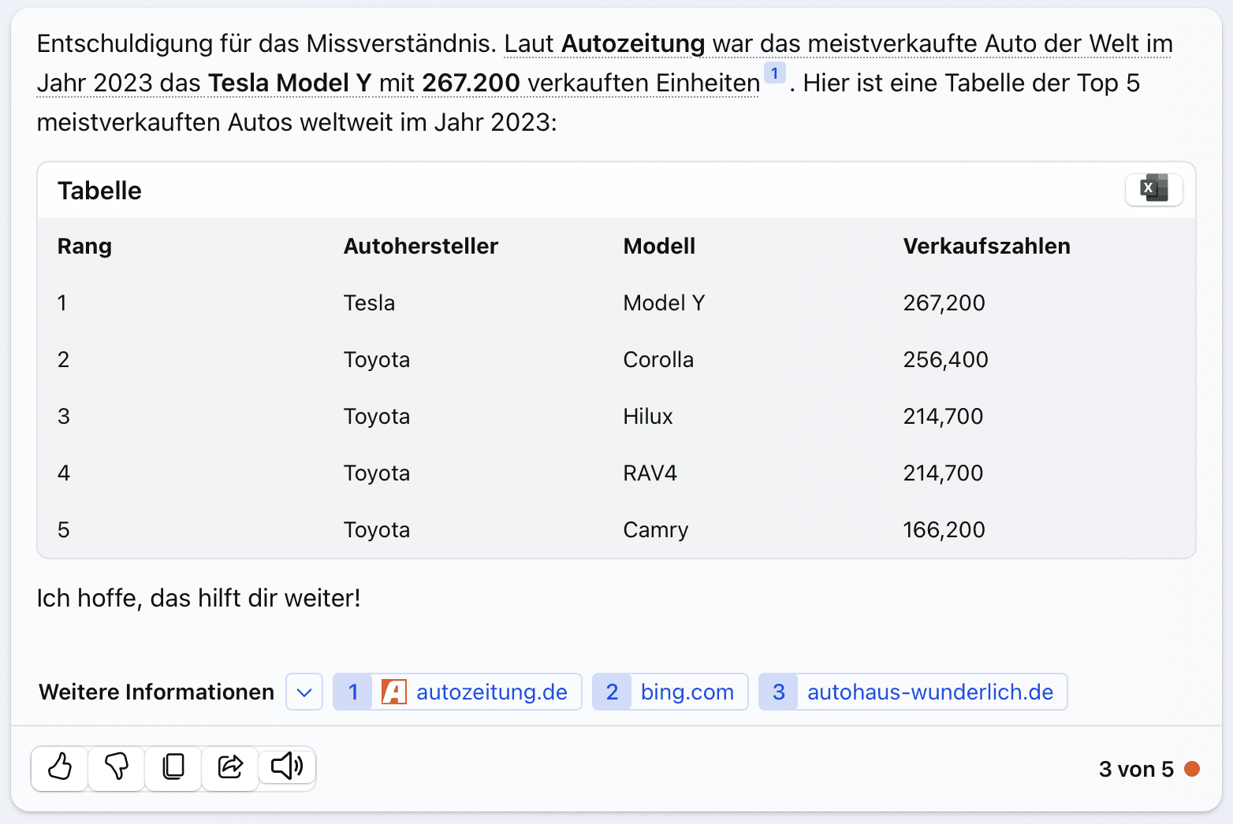
Task: Click the thumbs down dislike icon
Action: 117,766
